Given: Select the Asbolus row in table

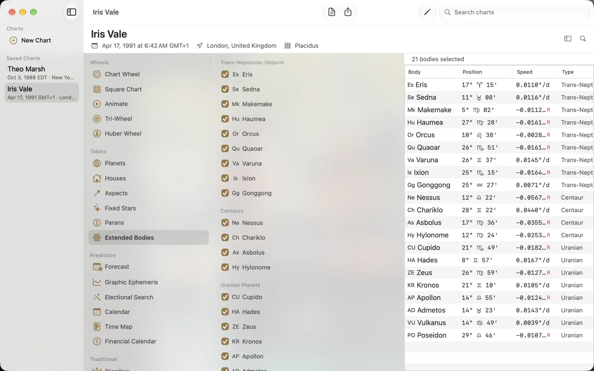Looking at the screenshot, I should (x=499, y=223).
